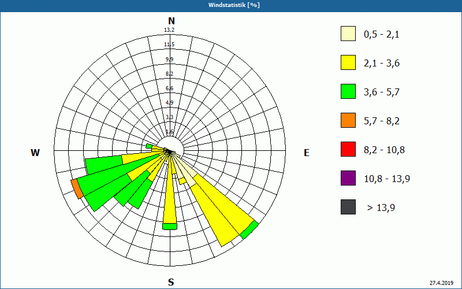Click the green 3,6 - 5,7 legend swatch
The image size is (462, 289).
coord(348,91)
